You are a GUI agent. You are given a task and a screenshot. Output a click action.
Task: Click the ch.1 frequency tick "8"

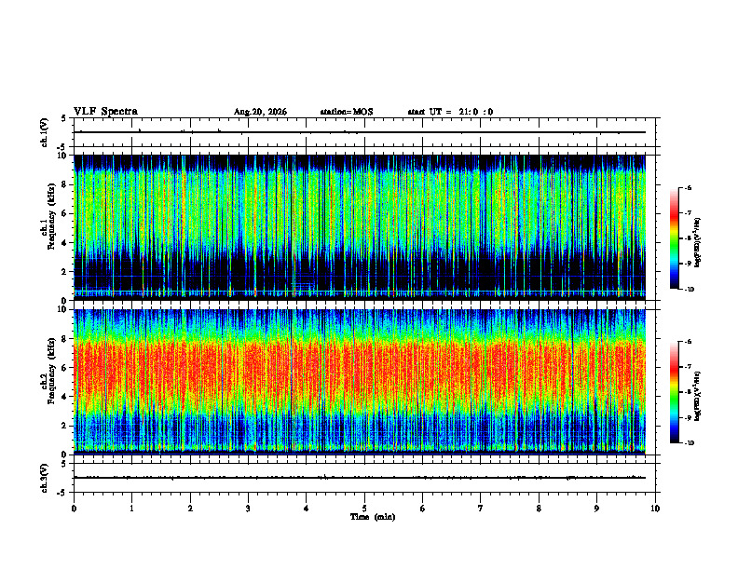click(x=65, y=184)
